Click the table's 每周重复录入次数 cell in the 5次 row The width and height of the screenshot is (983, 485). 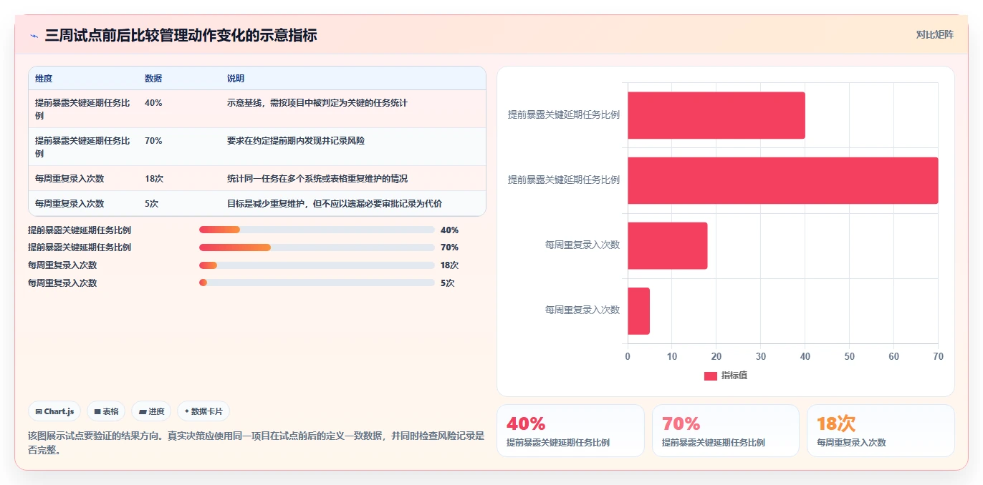click(x=69, y=204)
